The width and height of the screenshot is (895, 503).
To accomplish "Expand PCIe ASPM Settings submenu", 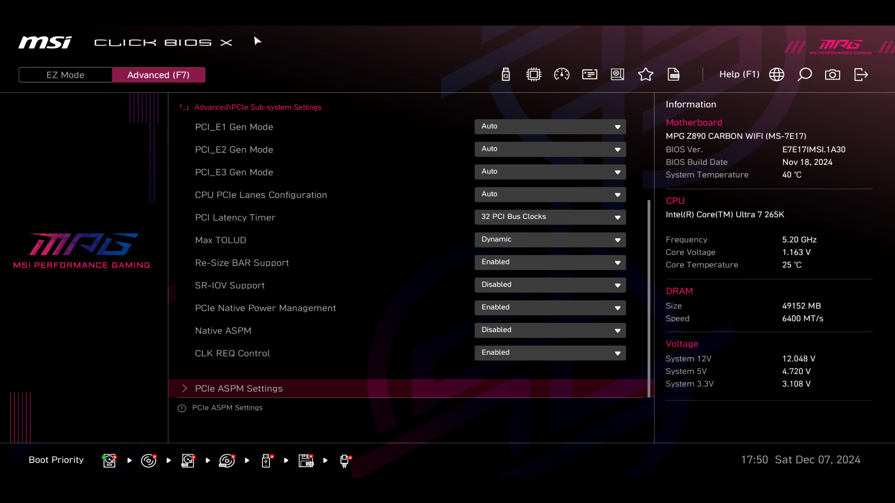I will pos(239,388).
